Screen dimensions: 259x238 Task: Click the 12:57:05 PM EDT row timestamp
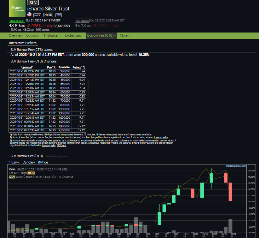point(27,75)
